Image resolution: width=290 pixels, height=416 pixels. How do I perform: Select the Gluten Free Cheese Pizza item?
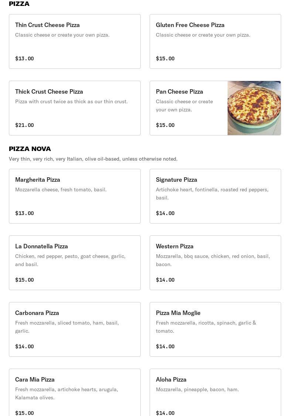coord(215,41)
